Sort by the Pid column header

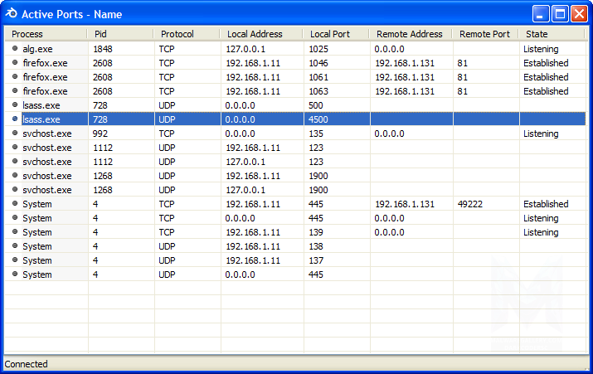click(x=119, y=34)
